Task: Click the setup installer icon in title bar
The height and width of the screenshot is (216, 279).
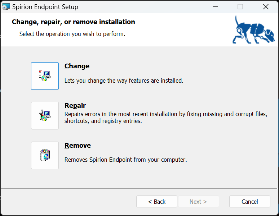Action: point(6,7)
